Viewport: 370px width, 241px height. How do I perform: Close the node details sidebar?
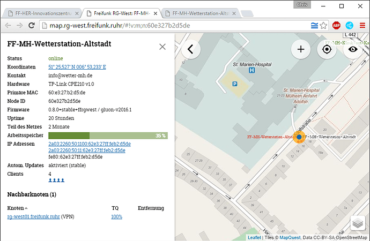162,47
